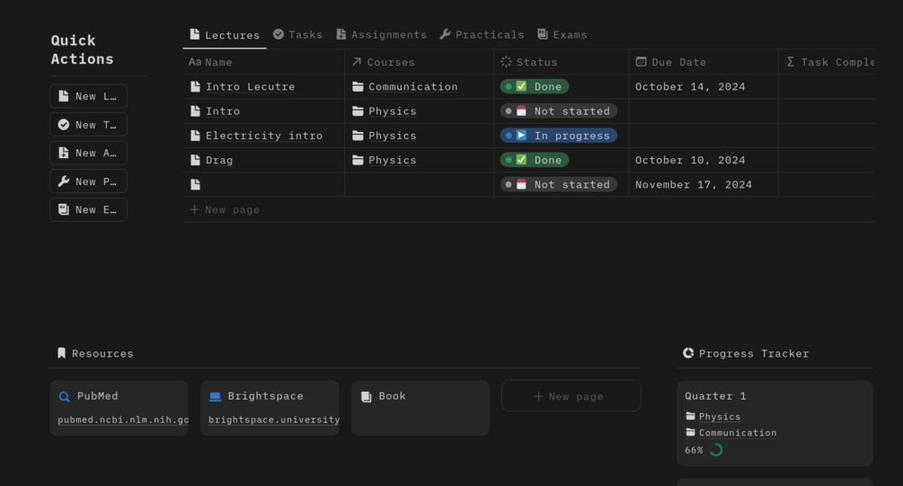
Task: Click the Progress Tracker pie icon
Action: click(688, 353)
